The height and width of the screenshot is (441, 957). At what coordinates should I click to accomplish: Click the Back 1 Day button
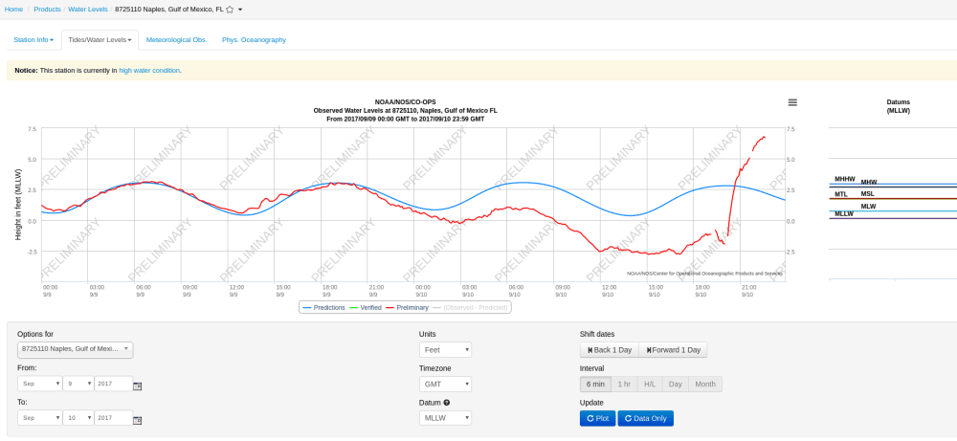[609, 350]
